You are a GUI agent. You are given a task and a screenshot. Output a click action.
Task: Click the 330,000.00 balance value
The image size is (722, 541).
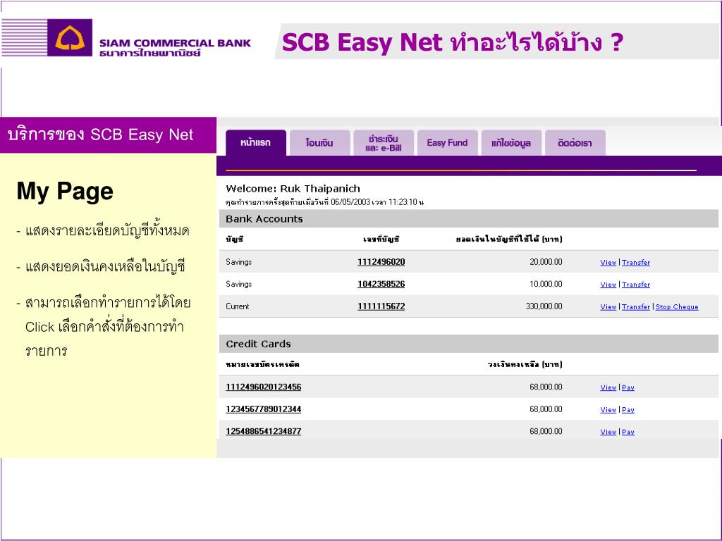point(544,306)
